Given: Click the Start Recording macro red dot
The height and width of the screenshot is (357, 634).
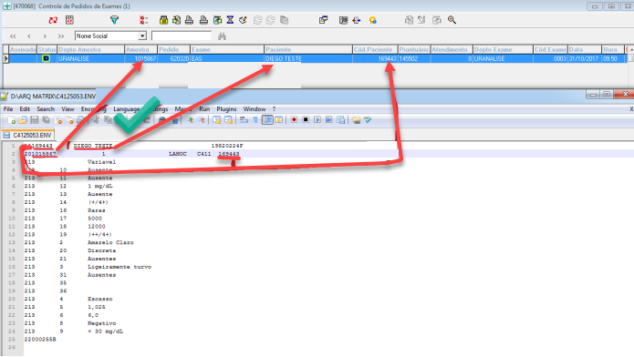Looking at the screenshot, I should (294, 120).
